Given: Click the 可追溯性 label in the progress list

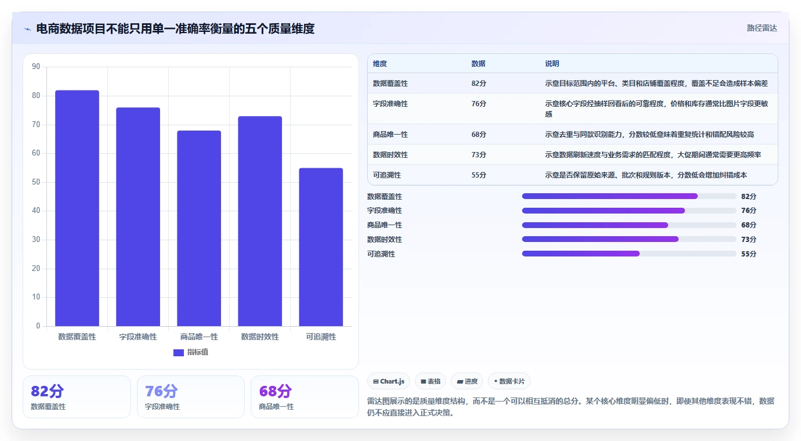Looking at the screenshot, I should [381, 254].
